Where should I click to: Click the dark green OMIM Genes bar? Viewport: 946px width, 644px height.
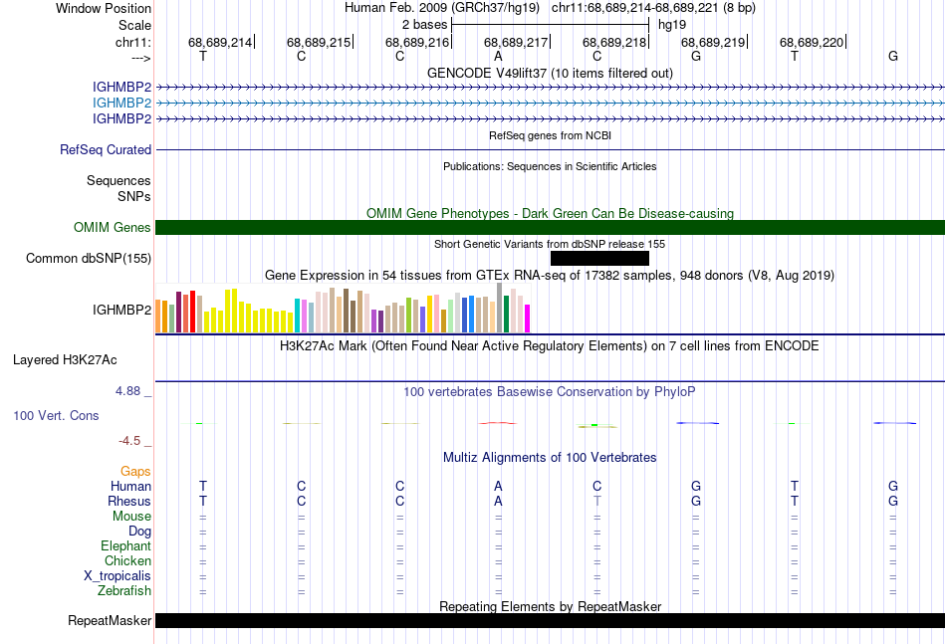point(551,227)
